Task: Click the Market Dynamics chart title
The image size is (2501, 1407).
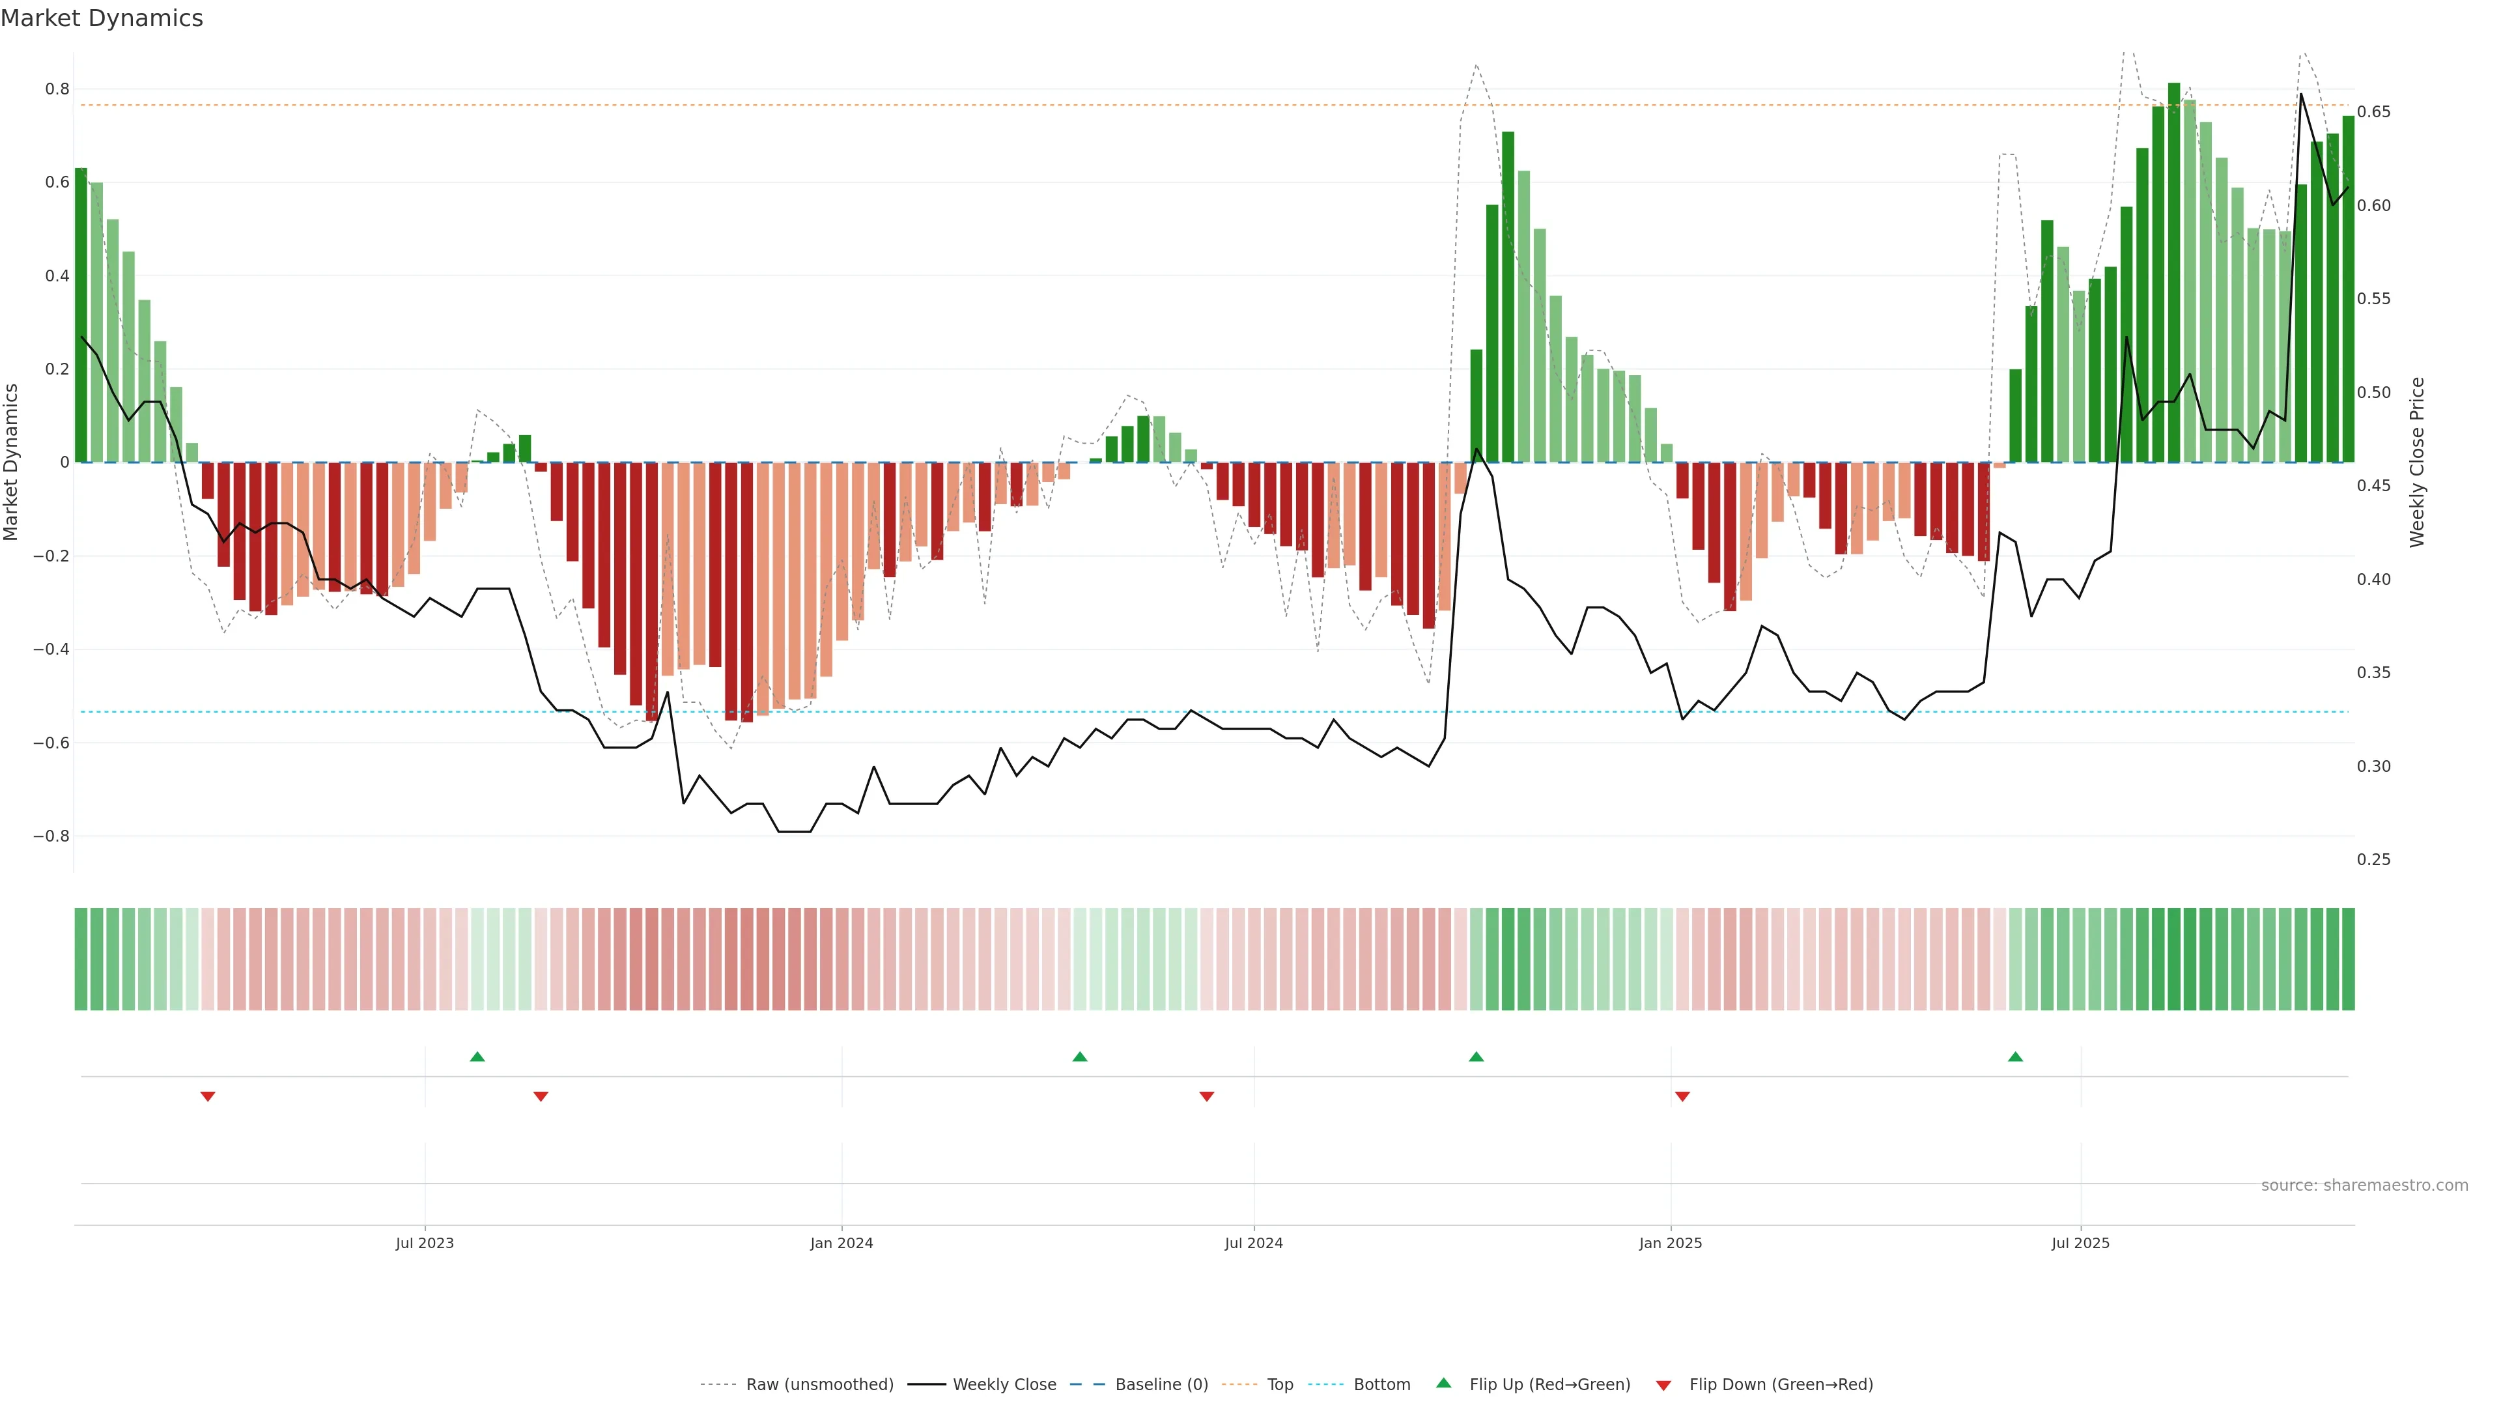Action: pyautogui.click(x=102, y=18)
